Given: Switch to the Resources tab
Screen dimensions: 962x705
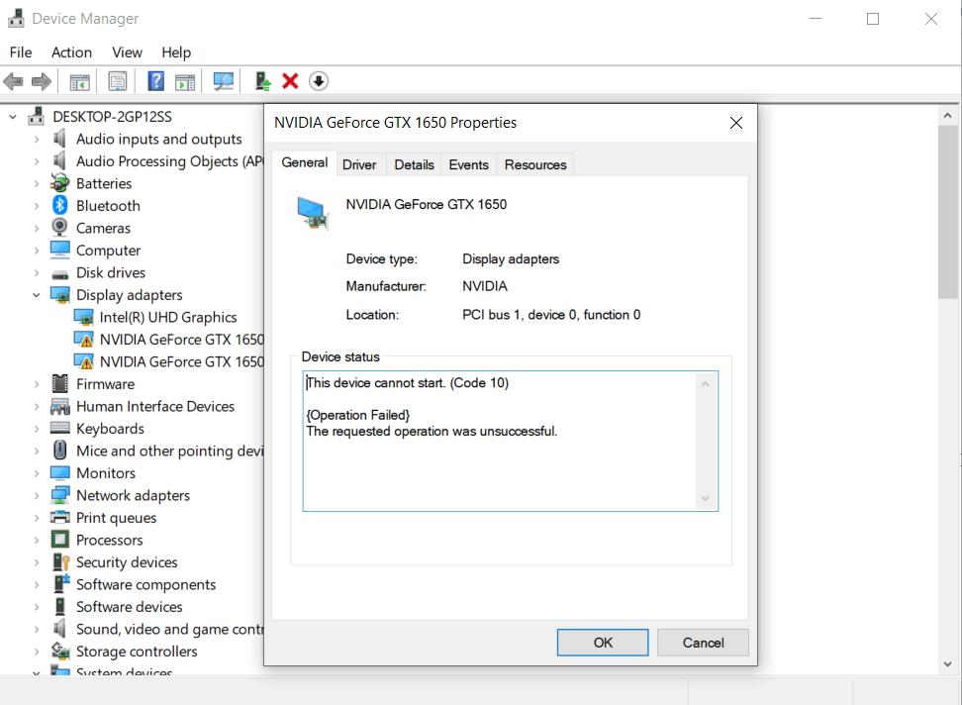Looking at the screenshot, I should [535, 164].
